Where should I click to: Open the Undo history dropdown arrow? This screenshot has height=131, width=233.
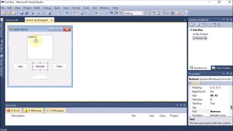pos(71,13)
